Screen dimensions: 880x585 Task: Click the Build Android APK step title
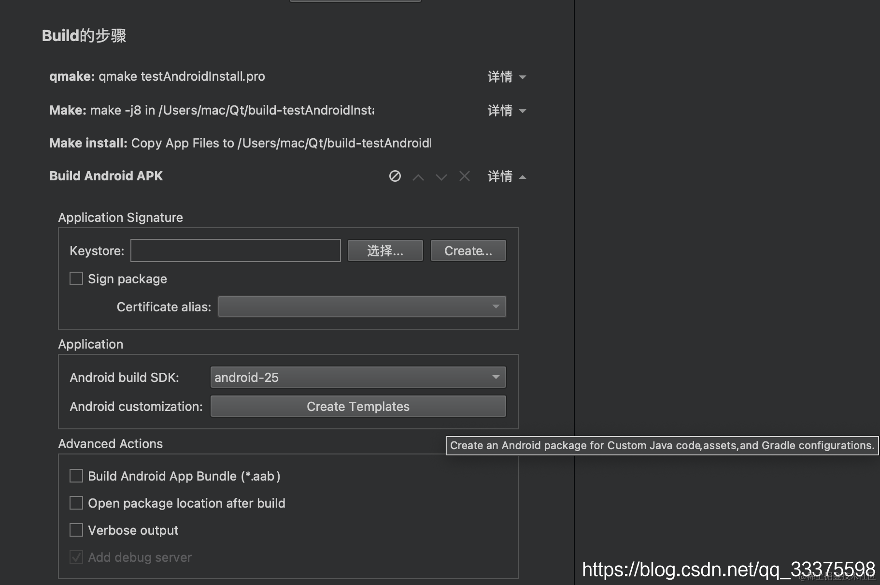106,176
